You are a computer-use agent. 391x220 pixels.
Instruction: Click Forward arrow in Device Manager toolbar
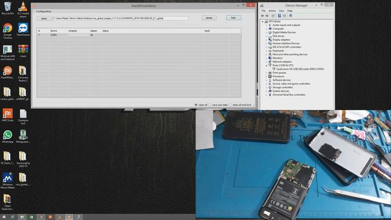coord(267,16)
